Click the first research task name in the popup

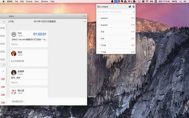tap(104, 18)
